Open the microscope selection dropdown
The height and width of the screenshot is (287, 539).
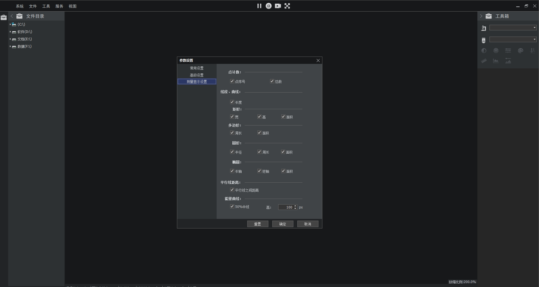point(513,28)
